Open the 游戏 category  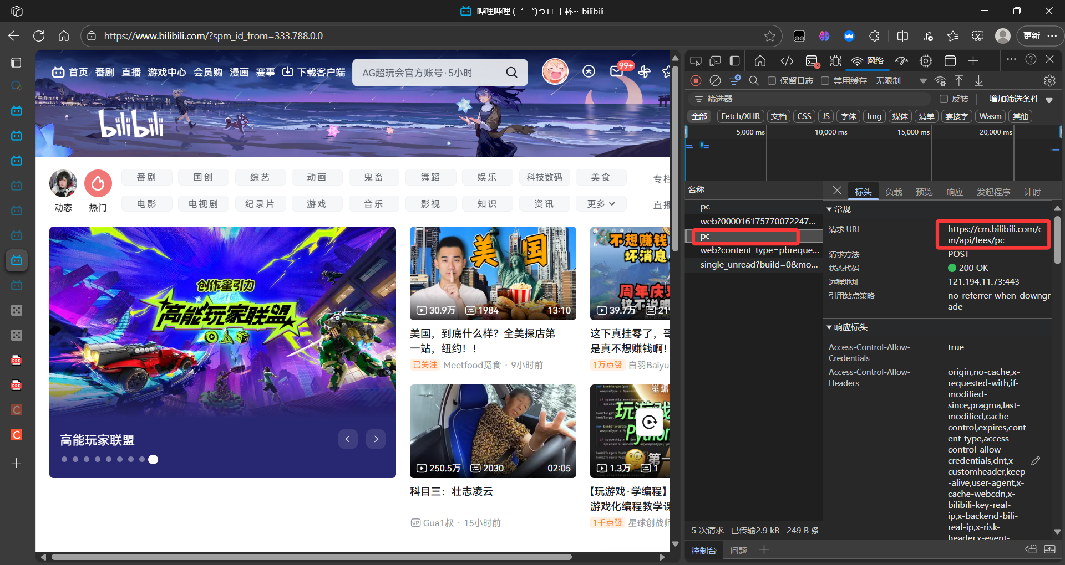tap(317, 204)
